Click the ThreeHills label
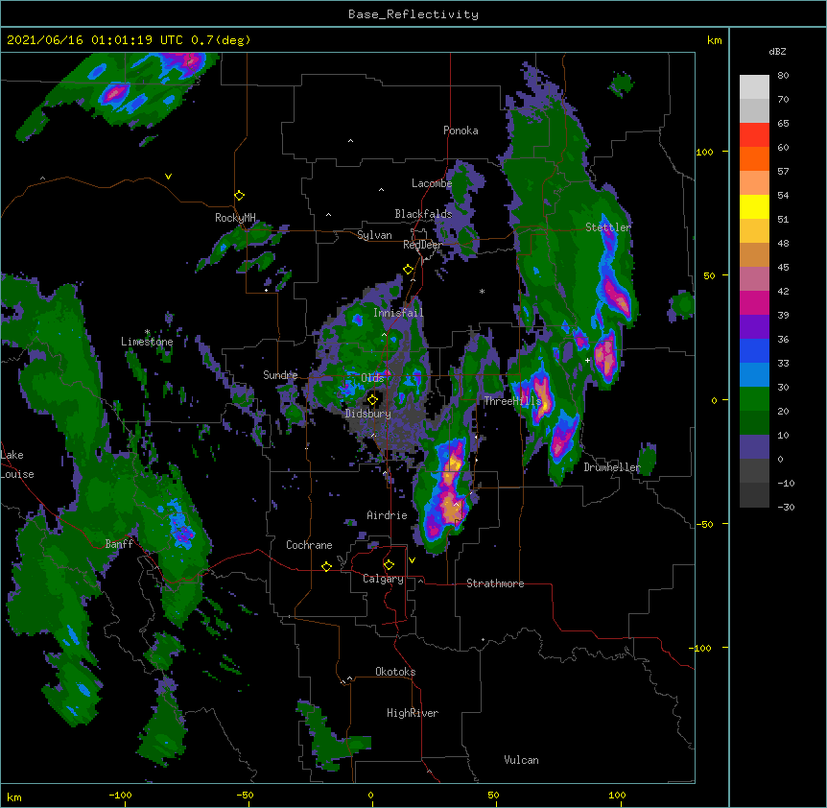 pyautogui.click(x=512, y=401)
